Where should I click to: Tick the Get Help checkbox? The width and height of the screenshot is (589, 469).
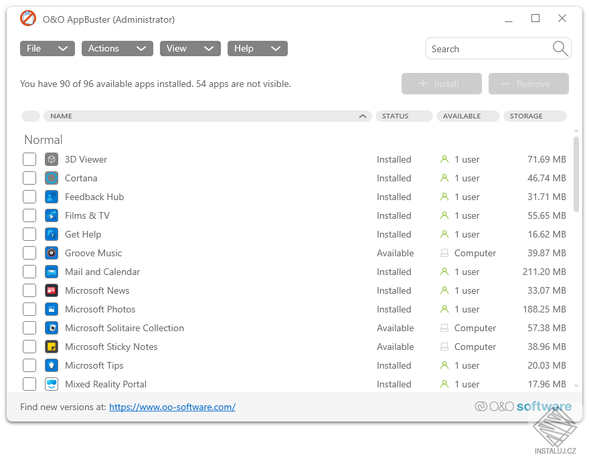click(x=29, y=234)
